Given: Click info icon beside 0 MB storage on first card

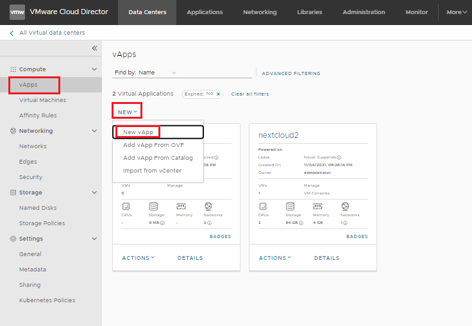Looking at the screenshot, I should click(162, 223).
